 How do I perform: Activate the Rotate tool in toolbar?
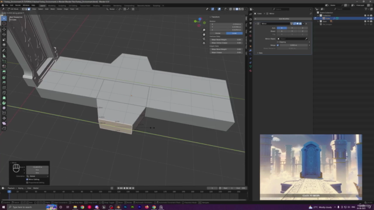4,34
